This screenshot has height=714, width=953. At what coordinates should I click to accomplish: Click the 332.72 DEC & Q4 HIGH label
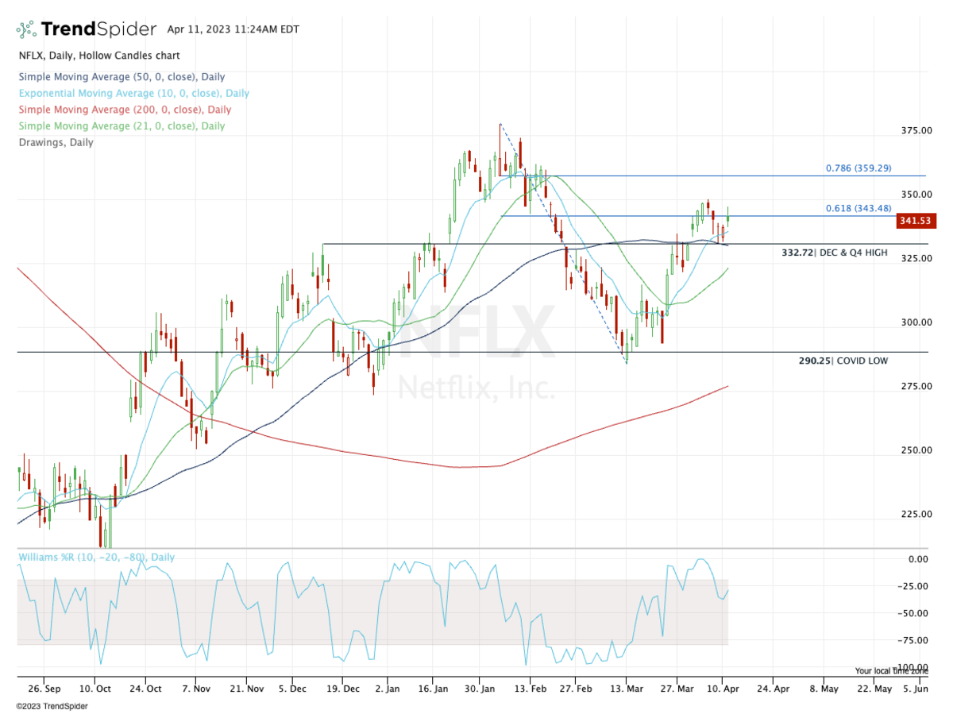tap(833, 253)
